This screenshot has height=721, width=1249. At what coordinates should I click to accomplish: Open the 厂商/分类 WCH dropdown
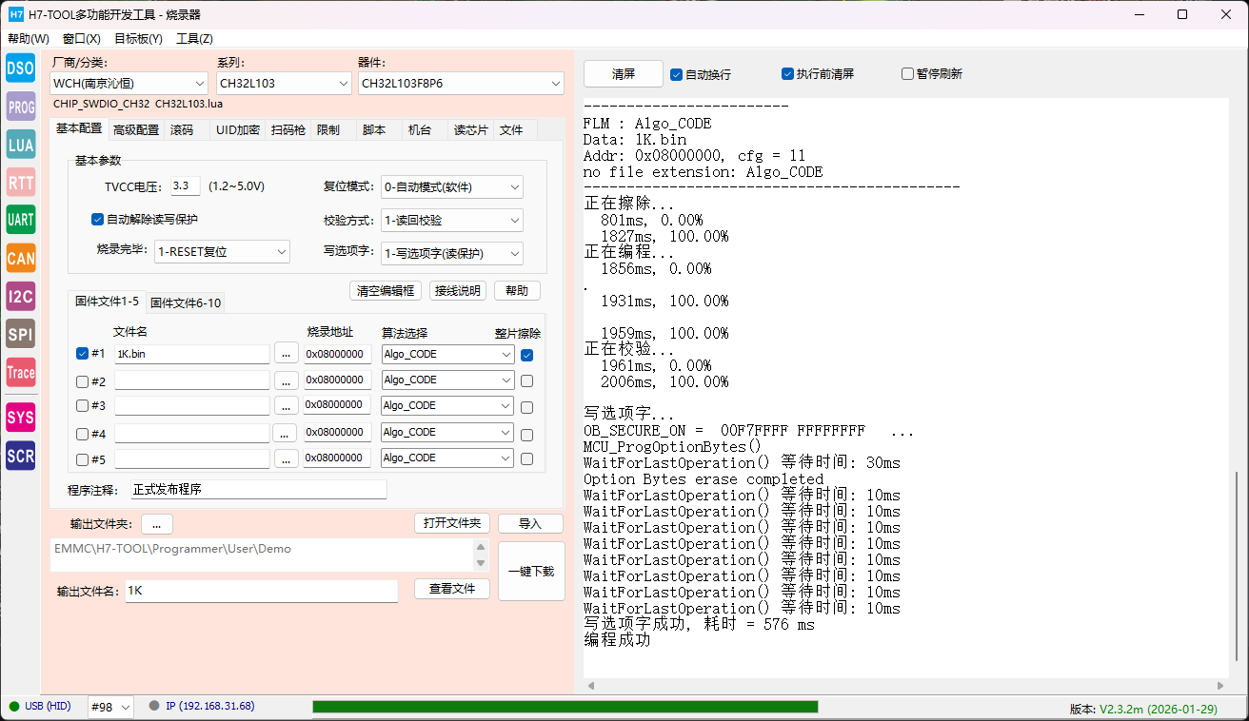tap(129, 84)
